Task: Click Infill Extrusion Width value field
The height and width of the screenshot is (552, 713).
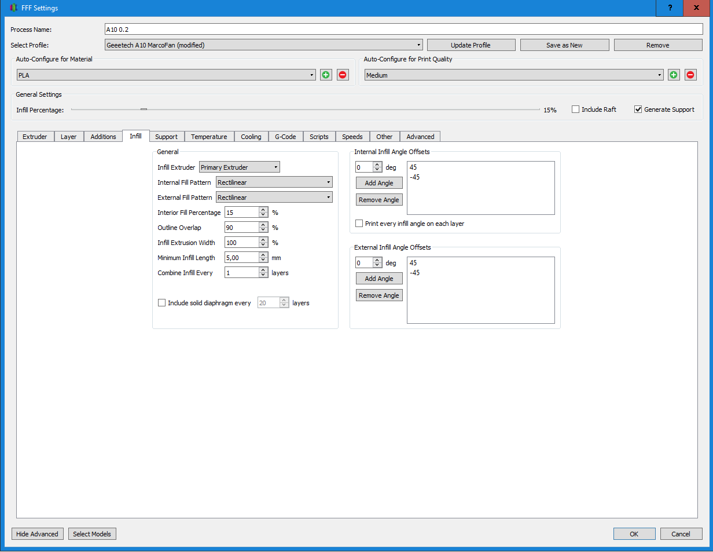Action: tap(241, 243)
